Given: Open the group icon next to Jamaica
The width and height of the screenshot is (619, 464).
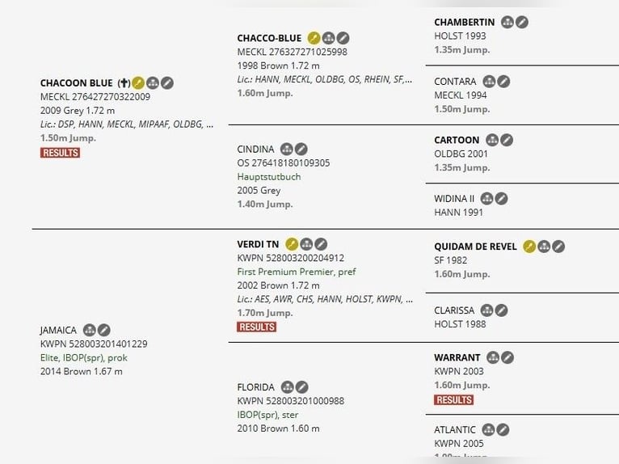Looking at the screenshot, I should 90,330.
